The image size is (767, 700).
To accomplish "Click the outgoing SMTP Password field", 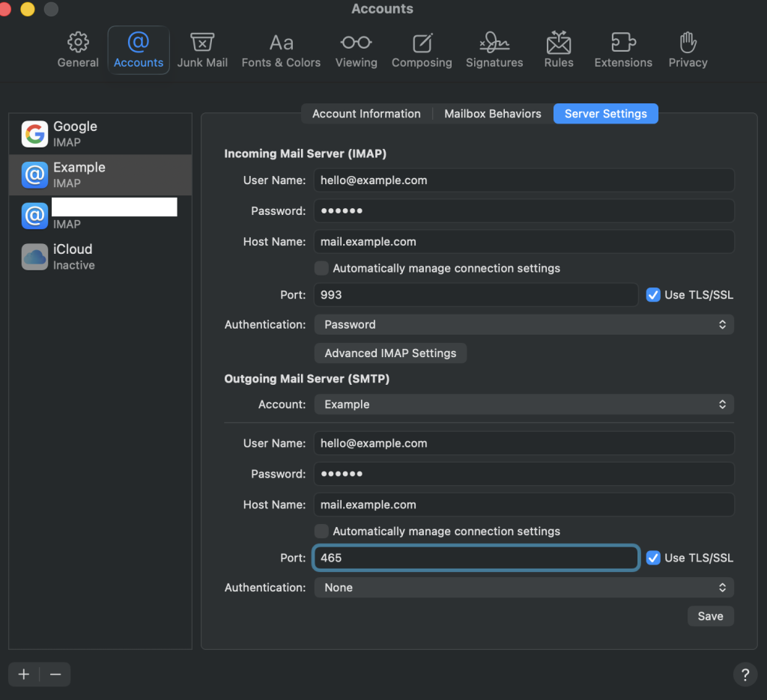I will click(x=524, y=474).
